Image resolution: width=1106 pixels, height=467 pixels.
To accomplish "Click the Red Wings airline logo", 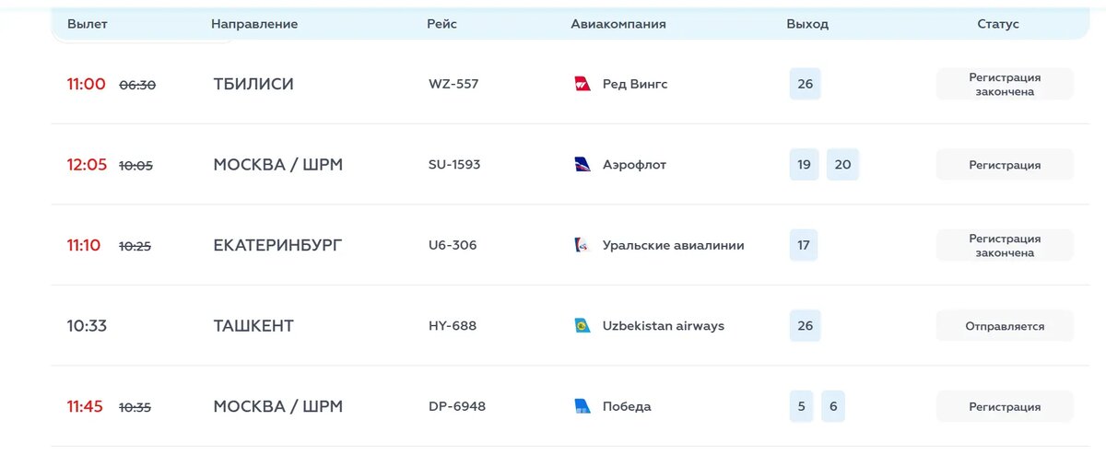I will tap(582, 85).
